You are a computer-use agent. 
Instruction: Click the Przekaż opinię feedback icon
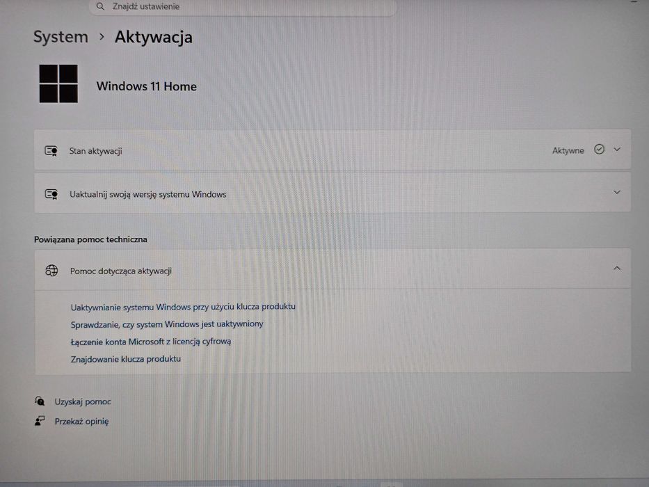pos(40,421)
